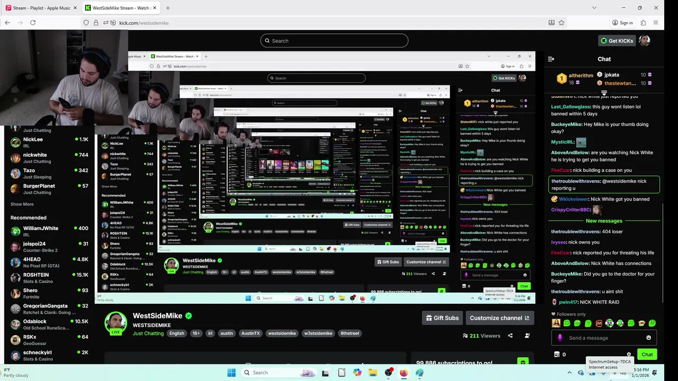Screen dimensions: 678x381
Task: Open Firefox extensions puzzle icon
Action: 643,23
